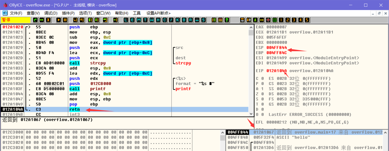Open CPU window with C icon

[x=165, y=20]
